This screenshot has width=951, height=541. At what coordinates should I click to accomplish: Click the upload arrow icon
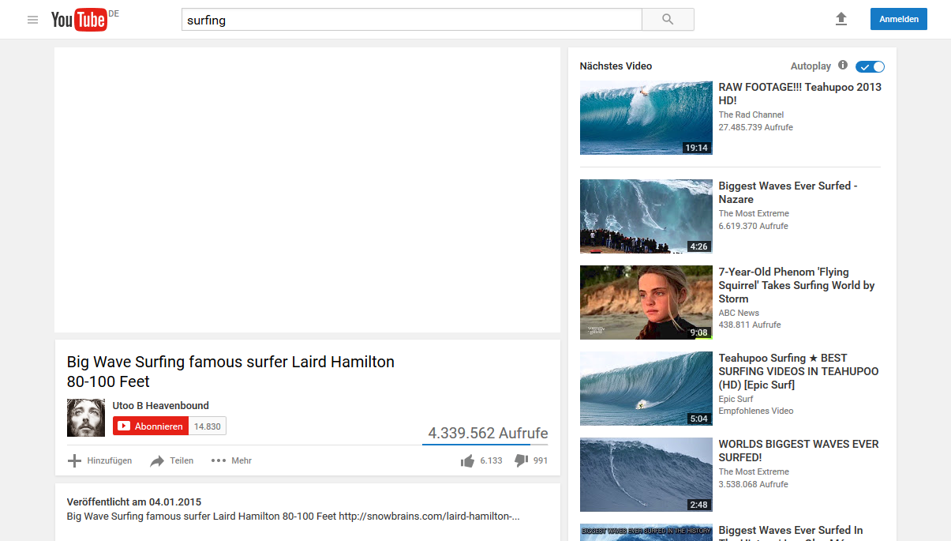(841, 19)
